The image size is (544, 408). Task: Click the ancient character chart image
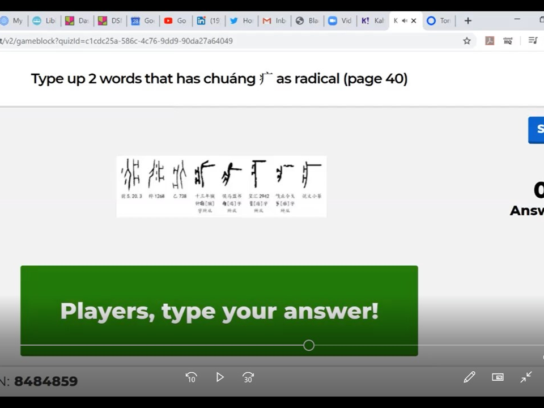(x=221, y=186)
